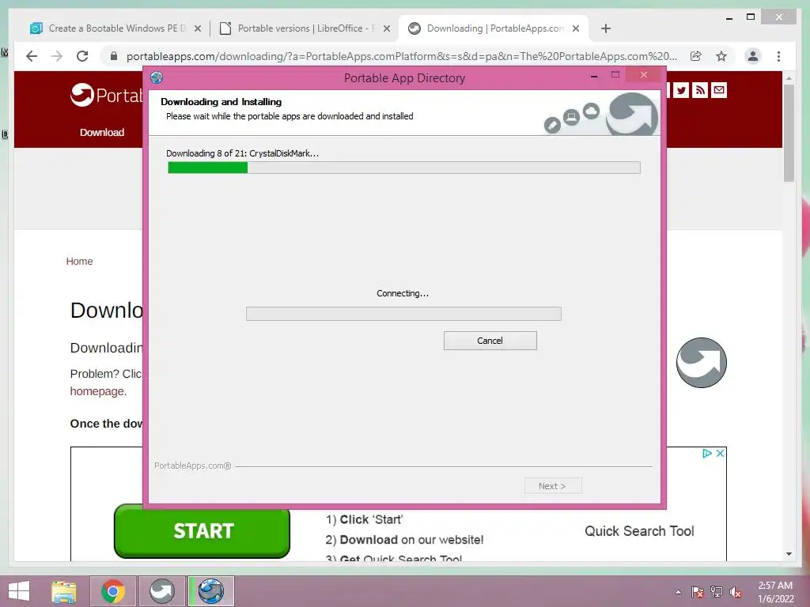Open email newsletter icon

pos(718,90)
